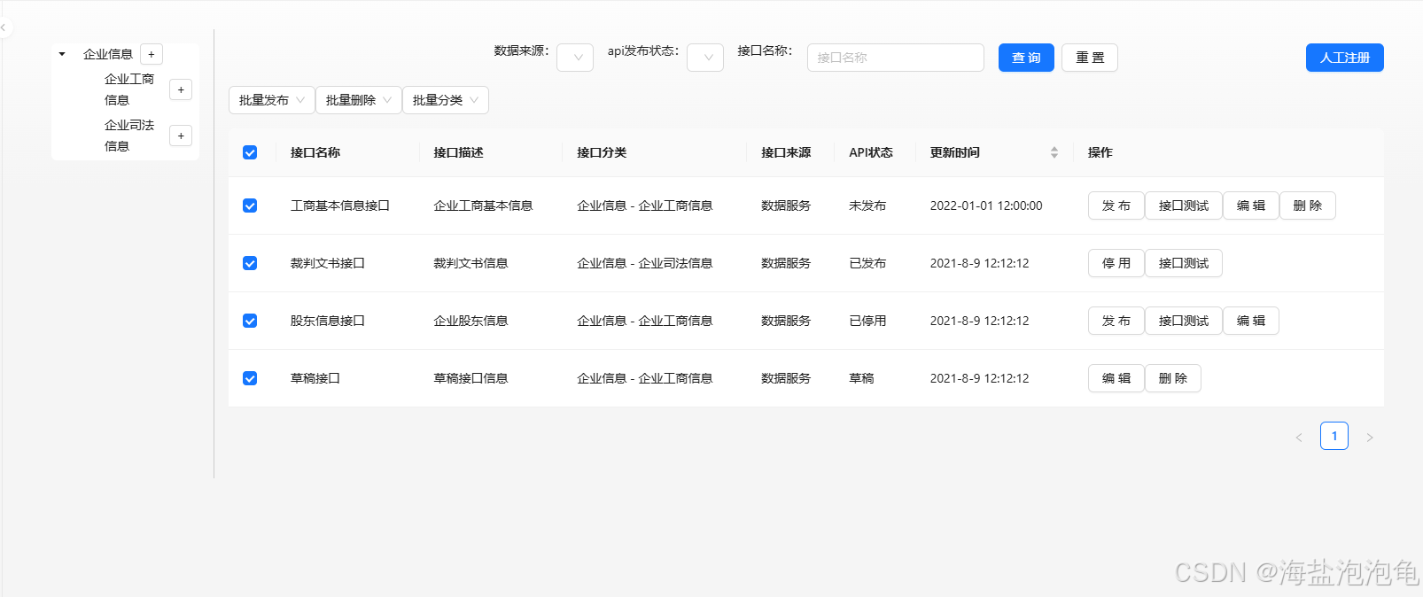Click the 已停用 status cell

coord(867,321)
